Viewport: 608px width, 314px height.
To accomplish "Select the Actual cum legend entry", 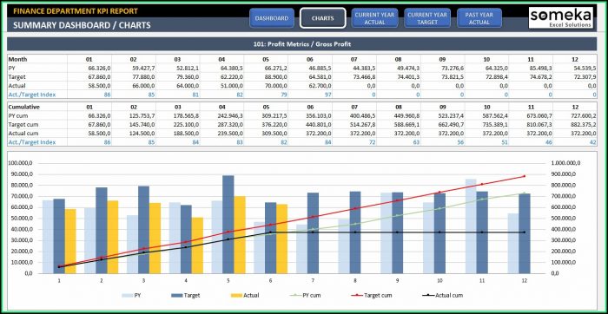I will (x=442, y=296).
